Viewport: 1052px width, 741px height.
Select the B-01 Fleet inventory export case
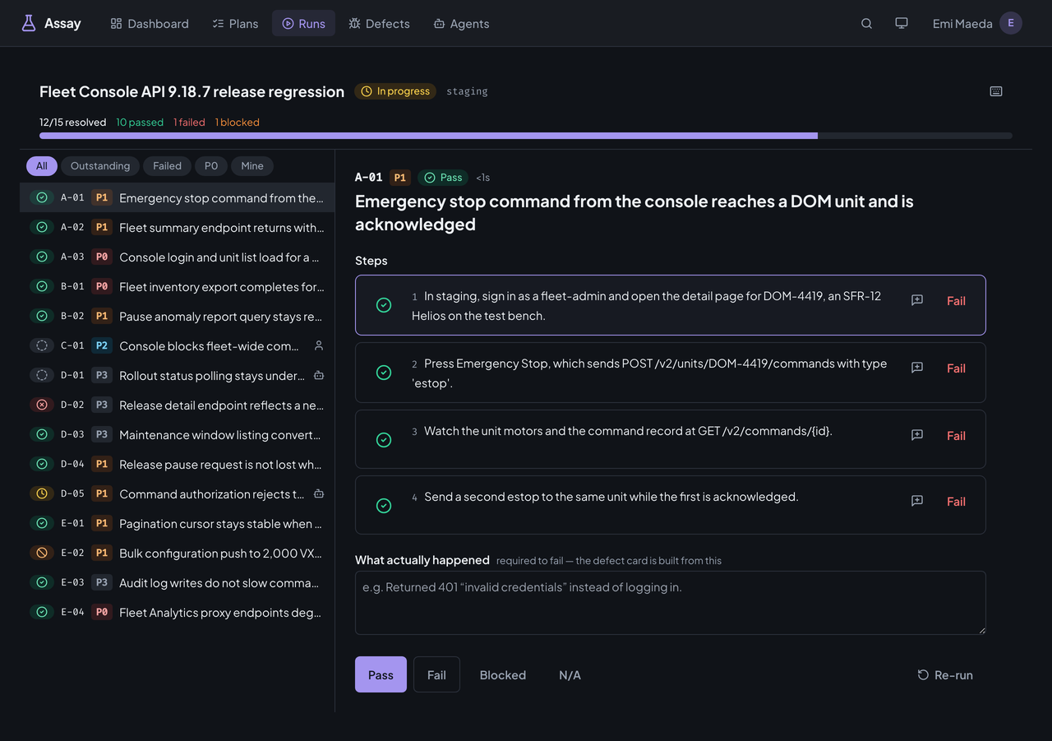point(178,287)
